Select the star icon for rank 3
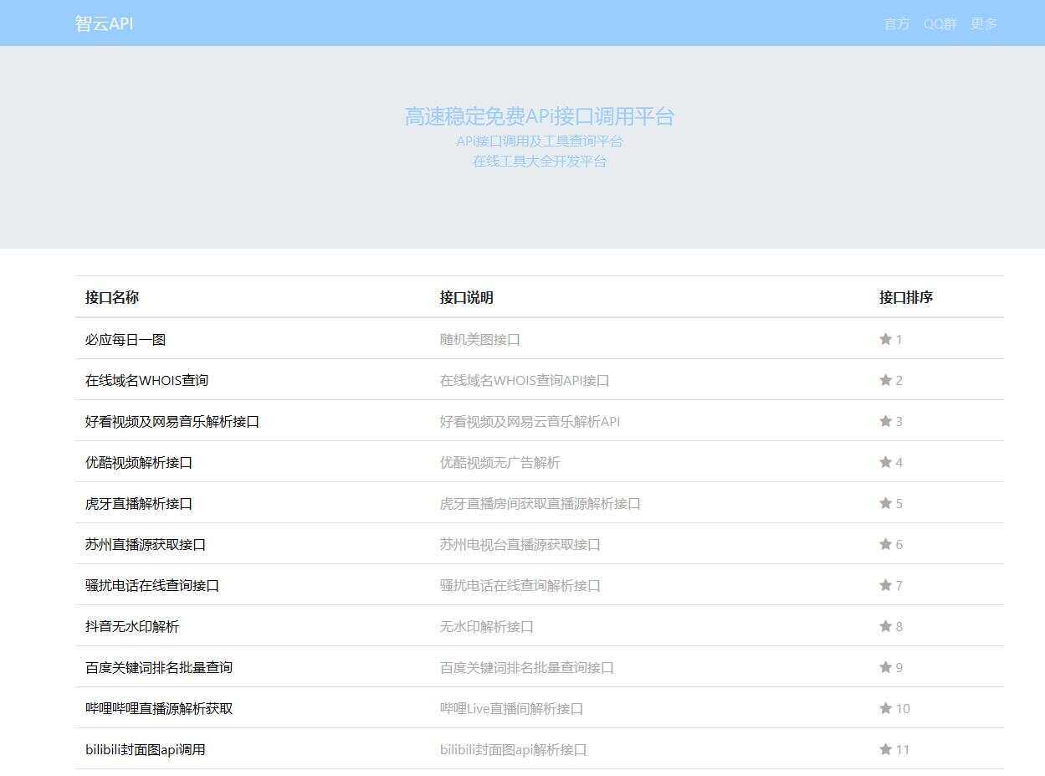The height and width of the screenshot is (776, 1045). coord(884,421)
